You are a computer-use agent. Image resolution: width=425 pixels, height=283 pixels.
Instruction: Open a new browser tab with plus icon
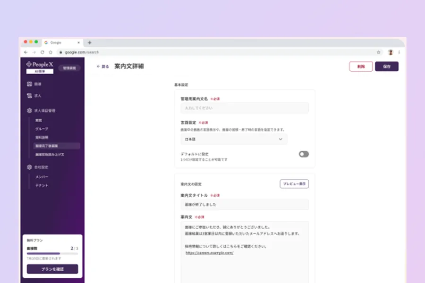[x=89, y=42]
